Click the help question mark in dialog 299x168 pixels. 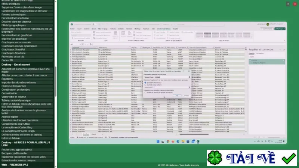pyautogui.click(x=184, y=71)
